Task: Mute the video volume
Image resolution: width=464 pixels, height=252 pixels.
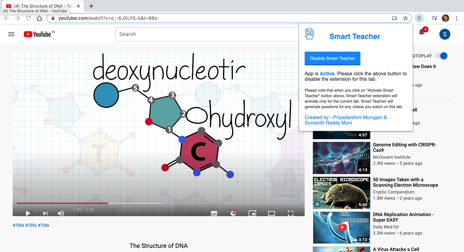Action: point(61,213)
